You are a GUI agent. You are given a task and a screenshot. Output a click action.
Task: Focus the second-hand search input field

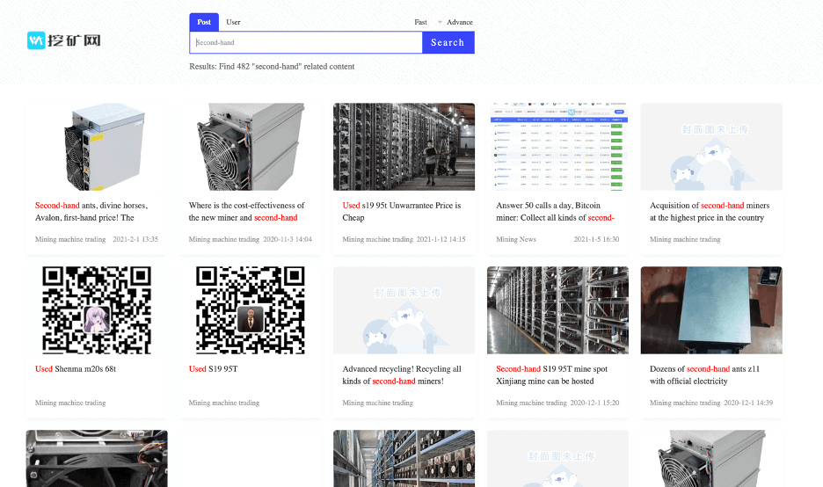(305, 42)
